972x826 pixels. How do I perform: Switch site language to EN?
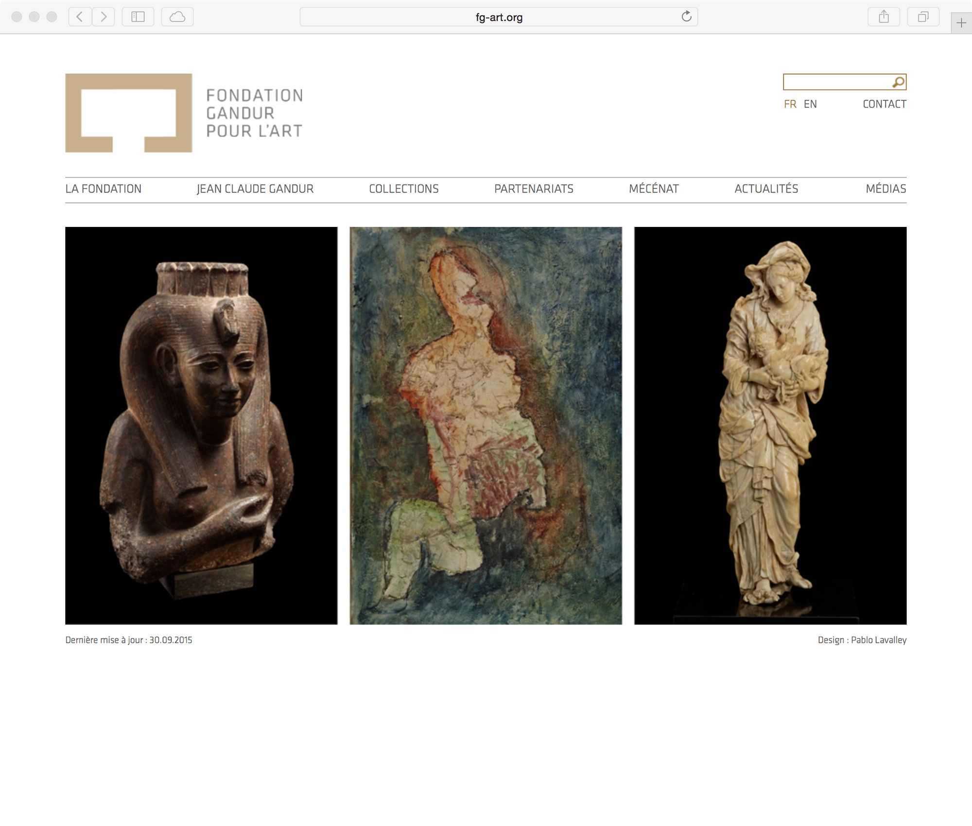pyautogui.click(x=810, y=104)
